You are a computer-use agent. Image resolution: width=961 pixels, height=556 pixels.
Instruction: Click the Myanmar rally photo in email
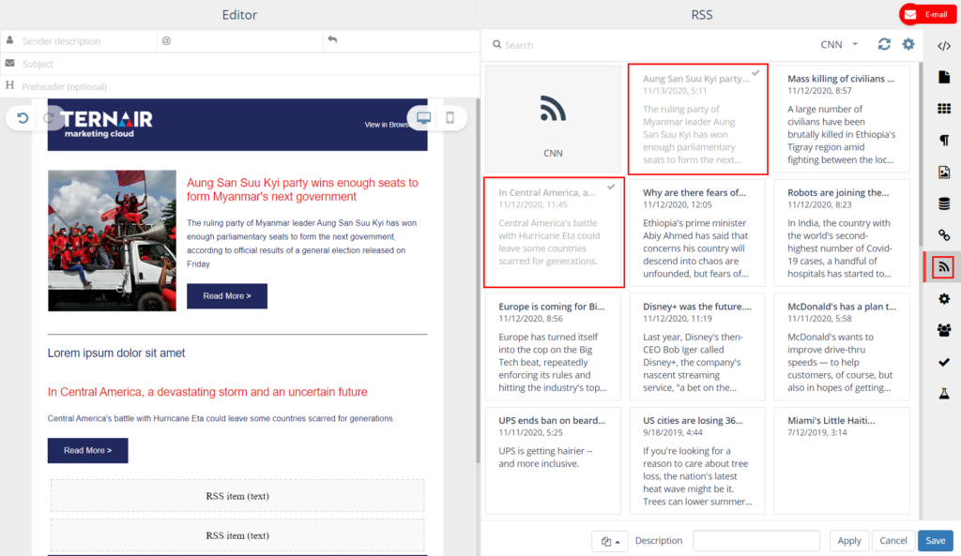click(x=113, y=241)
